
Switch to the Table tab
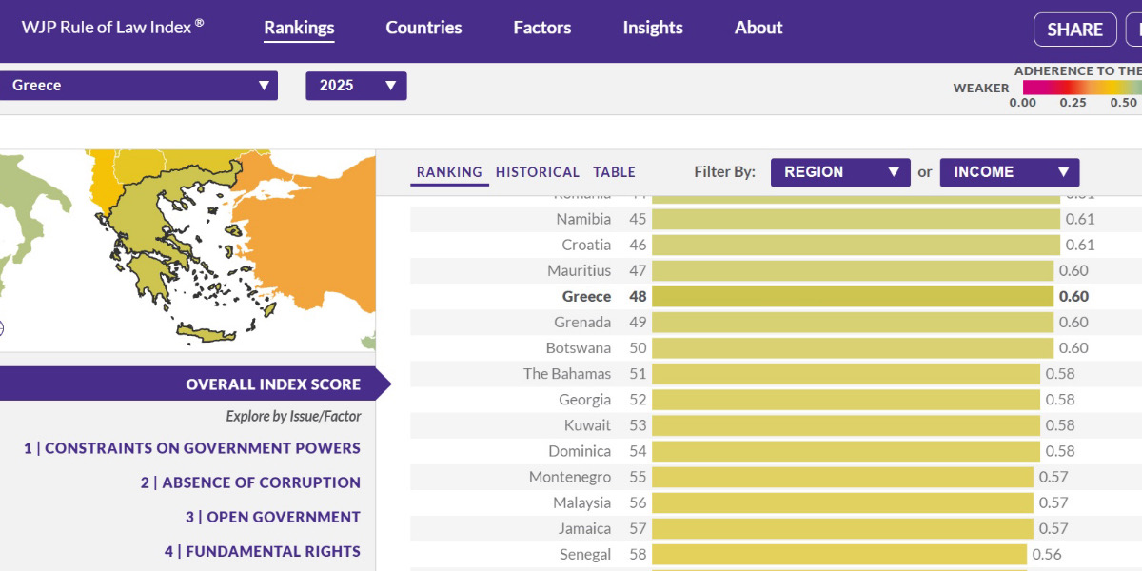(x=614, y=172)
